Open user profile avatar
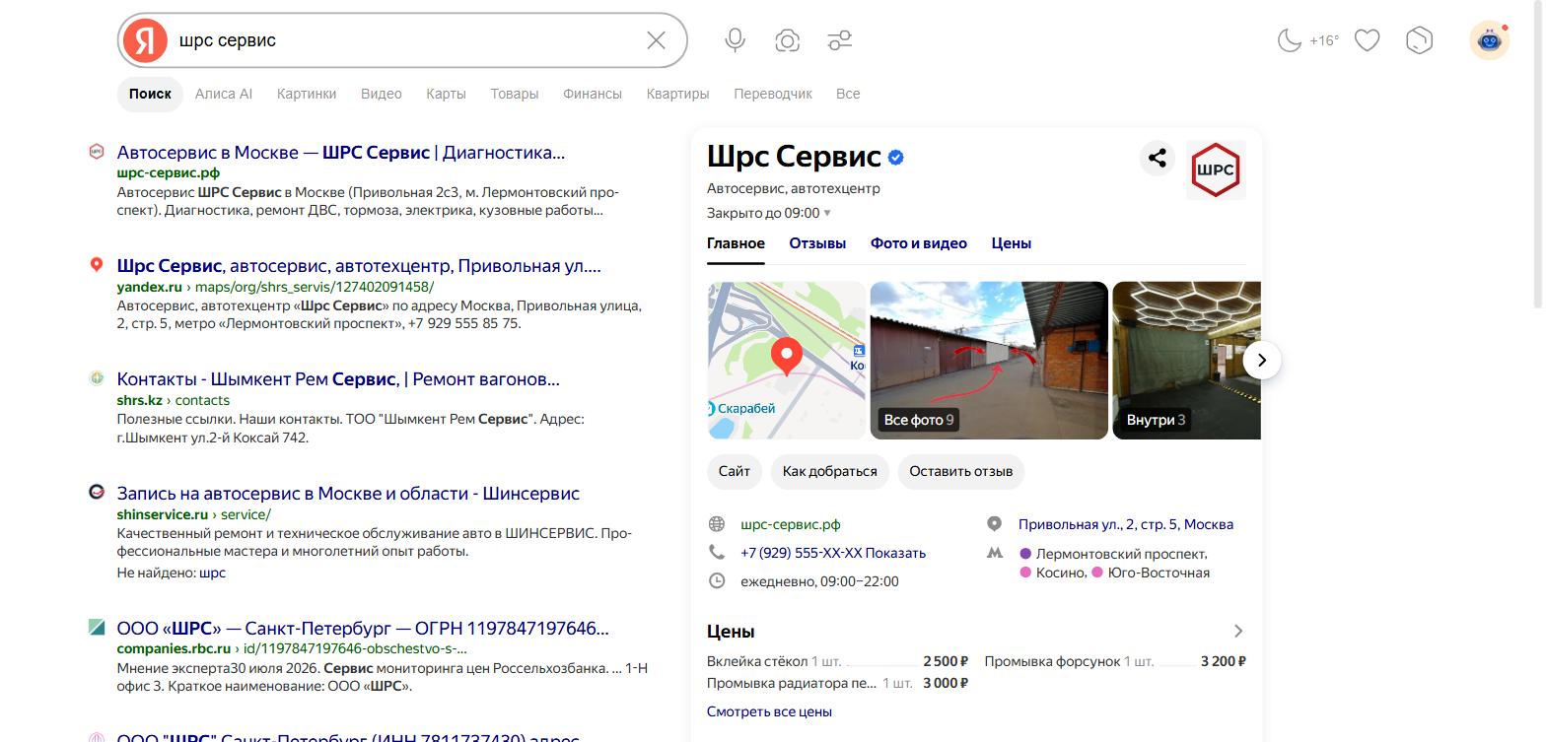 click(x=1489, y=40)
